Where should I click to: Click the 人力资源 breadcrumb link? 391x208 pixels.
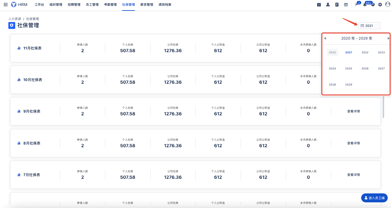[x=15, y=19]
